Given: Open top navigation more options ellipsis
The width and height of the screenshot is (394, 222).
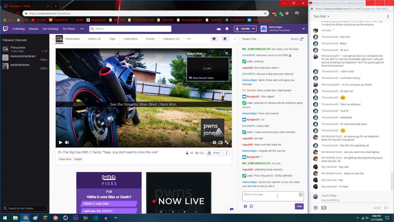Looking at the screenshot, I should click(82, 29).
